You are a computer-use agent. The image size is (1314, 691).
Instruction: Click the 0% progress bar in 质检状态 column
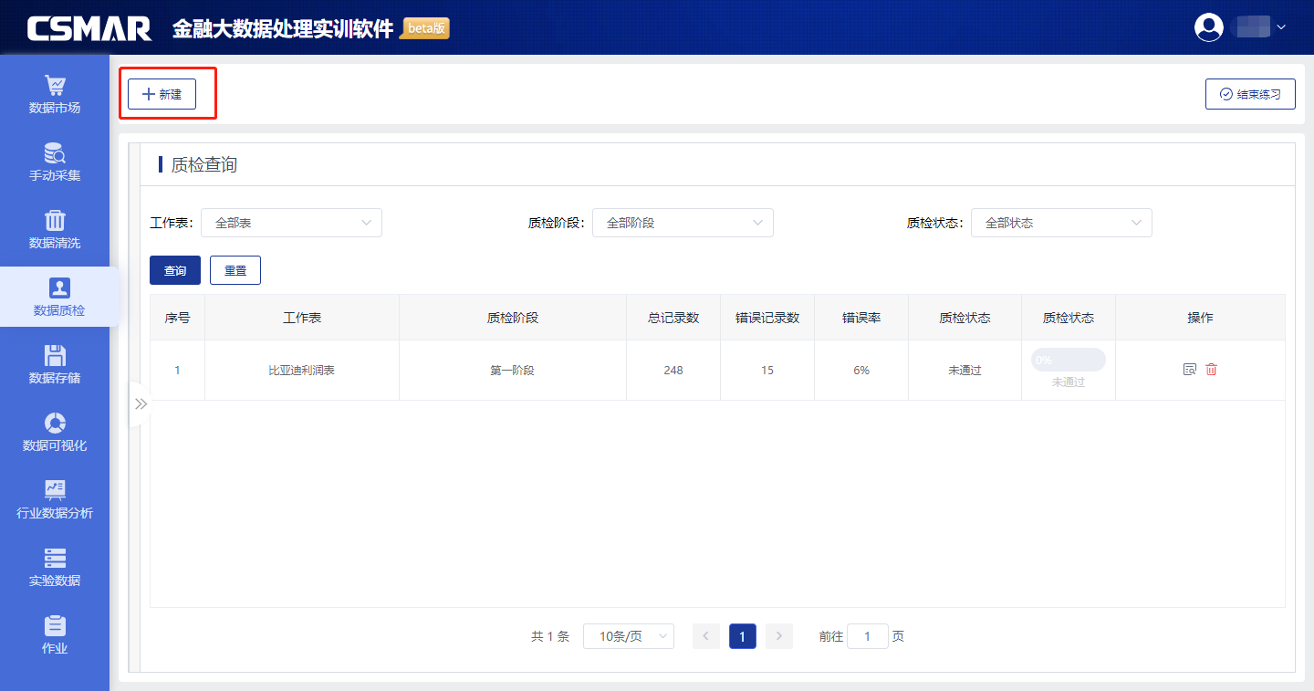(1068, 360)
